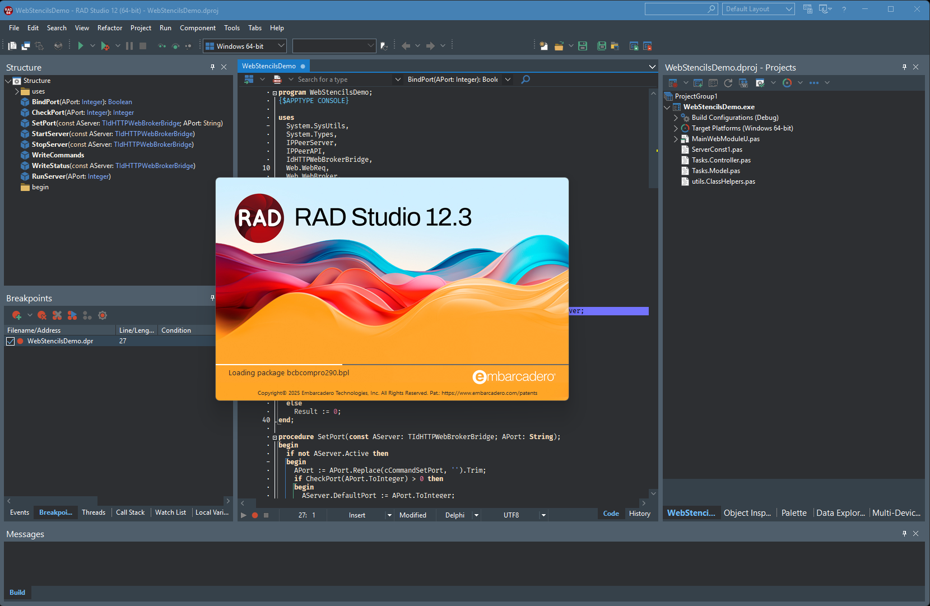Click the Delete All Breakpoints icon

pyautogui.click(x=57, y=315)
